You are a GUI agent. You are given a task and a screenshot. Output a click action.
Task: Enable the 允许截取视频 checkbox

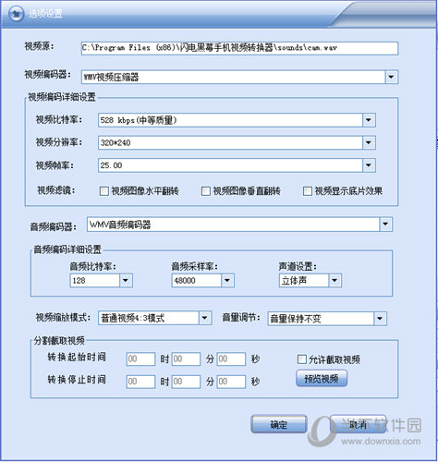pyautogui.click(x=302, y=359)
